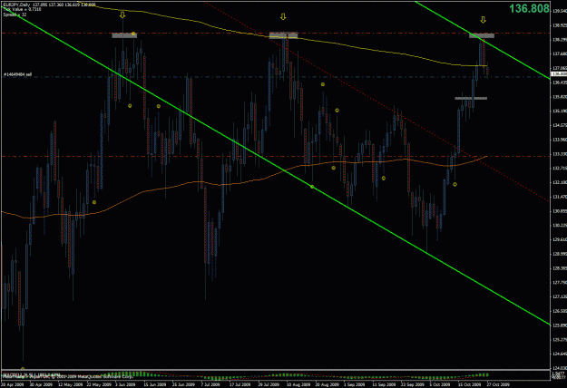
Task: Click the 'Spread = 32' text line
Action: [x=15, y=15]
